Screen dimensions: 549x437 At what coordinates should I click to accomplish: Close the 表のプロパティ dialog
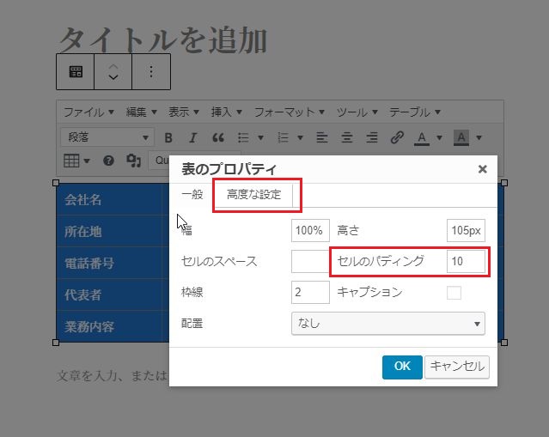[x=483, y=169]
